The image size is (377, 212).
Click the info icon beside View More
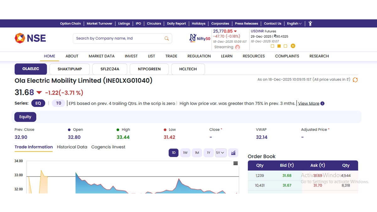click(x=322, y=104)
